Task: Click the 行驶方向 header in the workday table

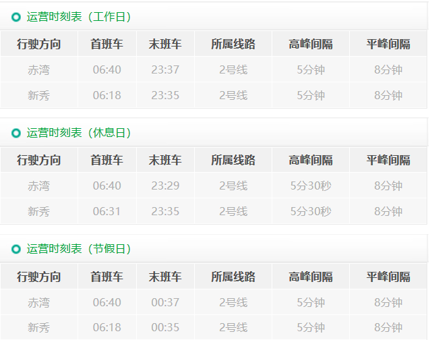Action: 39,45
